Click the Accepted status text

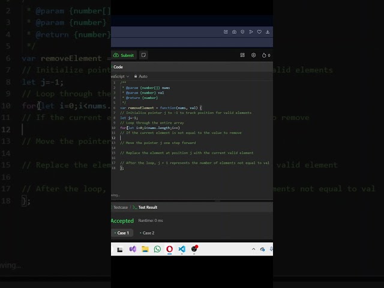pos(122,221)
